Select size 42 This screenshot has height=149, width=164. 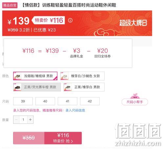[x=90, y=101]
